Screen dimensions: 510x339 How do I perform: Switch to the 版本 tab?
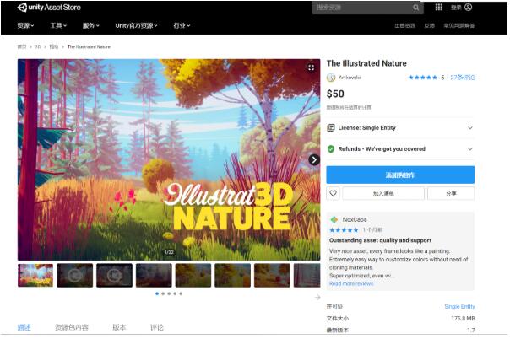coord(119,327)
